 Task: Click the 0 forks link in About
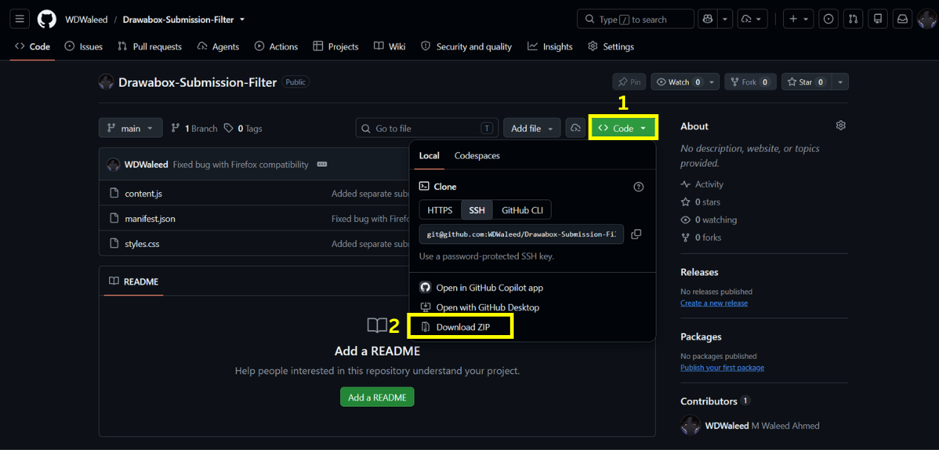tap(701, 238)
